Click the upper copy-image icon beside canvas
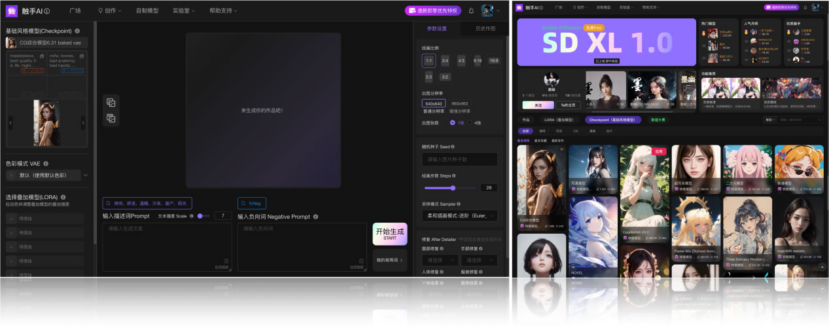The image size is (829, 332). (x=111, y=103)
